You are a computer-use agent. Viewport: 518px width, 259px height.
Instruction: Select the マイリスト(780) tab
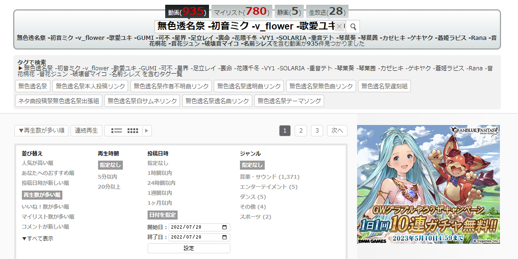coord(241,12)
